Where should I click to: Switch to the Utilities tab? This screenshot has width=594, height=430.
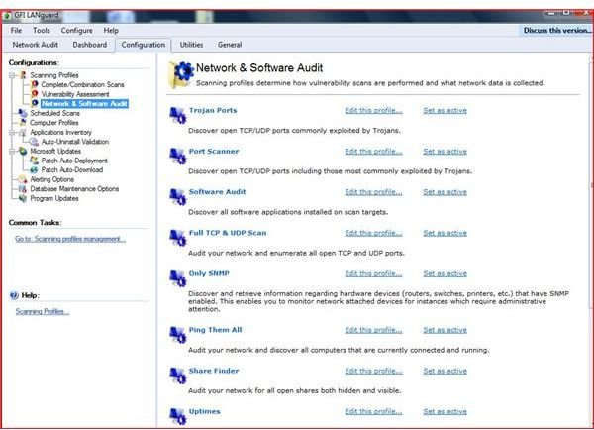pyautogui.click(x=191, y=45)
